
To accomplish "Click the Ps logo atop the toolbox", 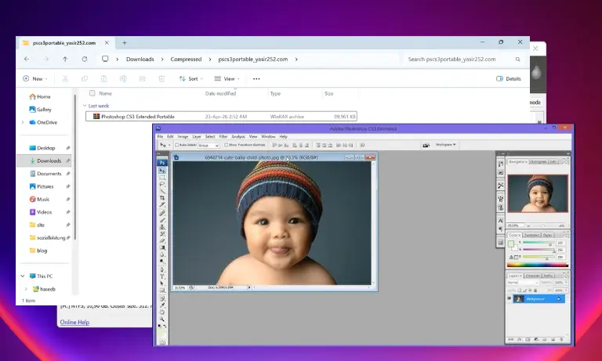I will coord(162,163).
